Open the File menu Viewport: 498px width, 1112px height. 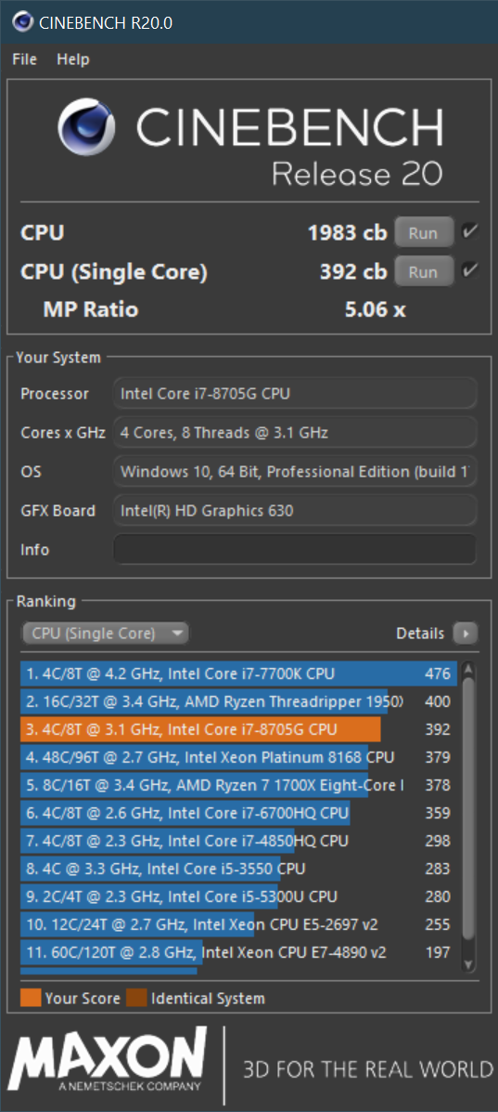(x=25, y=59)
